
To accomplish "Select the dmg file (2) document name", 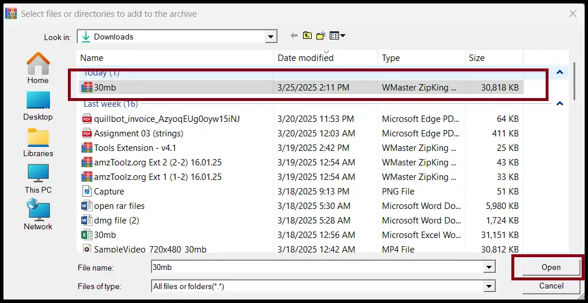I will click(x=117, y=220).
